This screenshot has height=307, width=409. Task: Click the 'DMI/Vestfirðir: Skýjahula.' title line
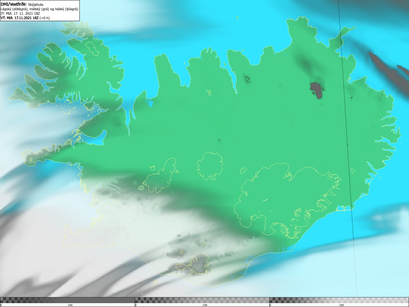pyautogui.click(x=22, y=4)
